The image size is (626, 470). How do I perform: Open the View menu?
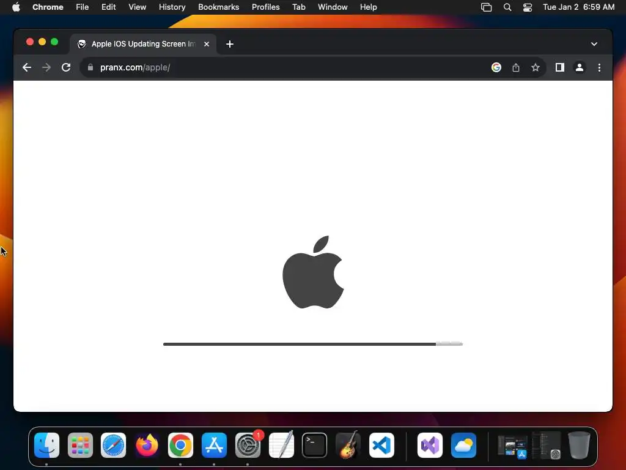tap(137, 7)
